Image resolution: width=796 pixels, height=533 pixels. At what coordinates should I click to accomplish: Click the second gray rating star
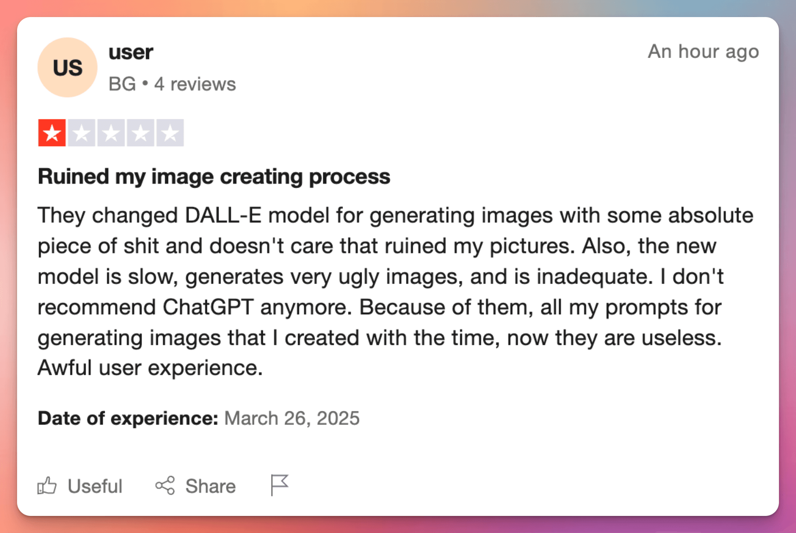82,133
